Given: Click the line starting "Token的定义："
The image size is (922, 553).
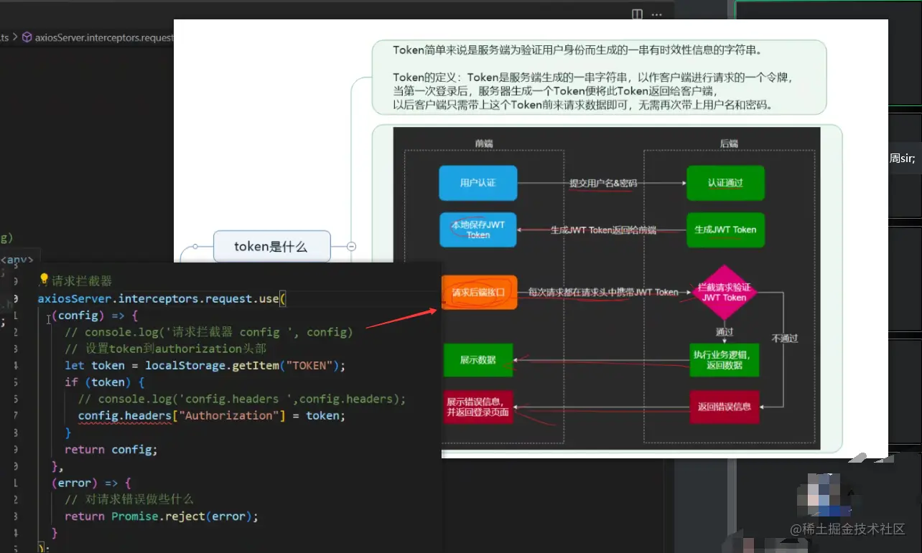Looking at the screenshot, I should click(x=593, y=77).
